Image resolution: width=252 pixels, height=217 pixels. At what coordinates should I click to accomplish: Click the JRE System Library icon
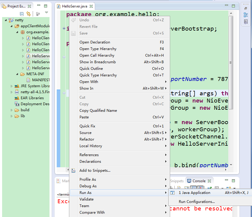click(x=17, y=86)
